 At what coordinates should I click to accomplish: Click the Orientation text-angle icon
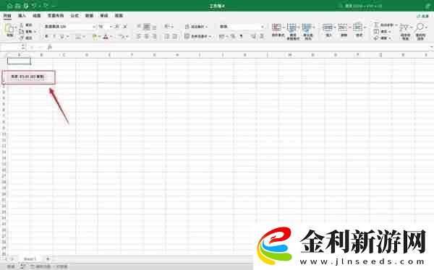166,27
